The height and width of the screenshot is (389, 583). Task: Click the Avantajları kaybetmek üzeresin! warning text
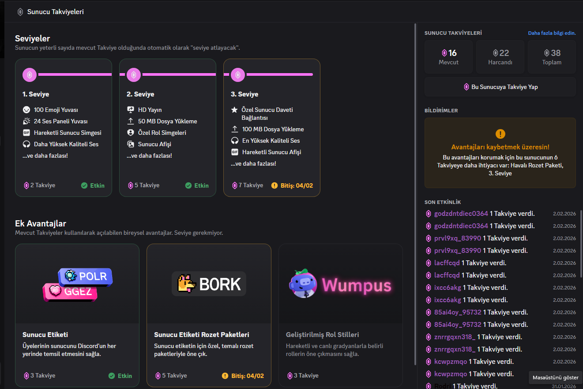click(x=500, y=147)
